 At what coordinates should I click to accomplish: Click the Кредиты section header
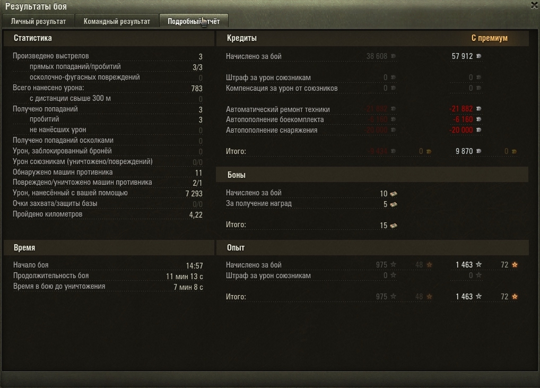(241, 38)
